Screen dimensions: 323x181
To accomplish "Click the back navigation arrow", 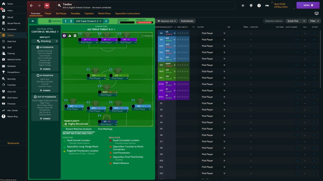I will (x=32, y=6).
